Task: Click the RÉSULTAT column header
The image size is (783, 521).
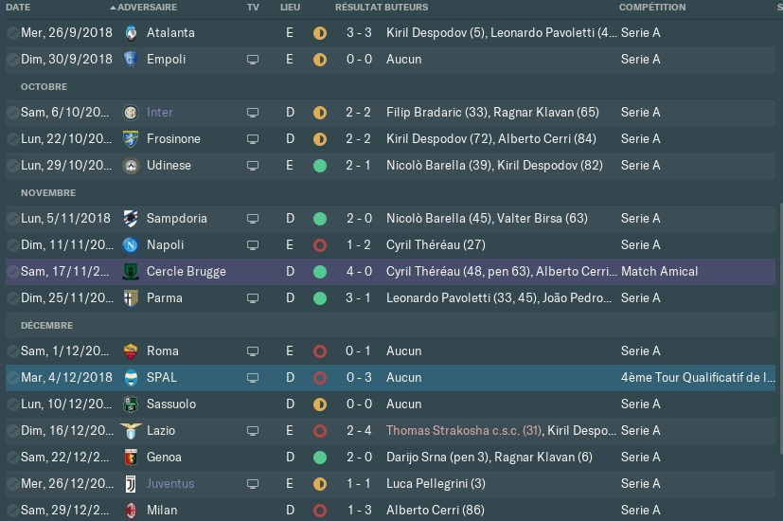Action: point(358,8)
